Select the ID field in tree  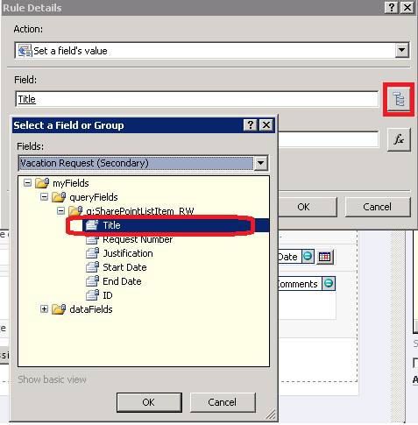point(108,295)
